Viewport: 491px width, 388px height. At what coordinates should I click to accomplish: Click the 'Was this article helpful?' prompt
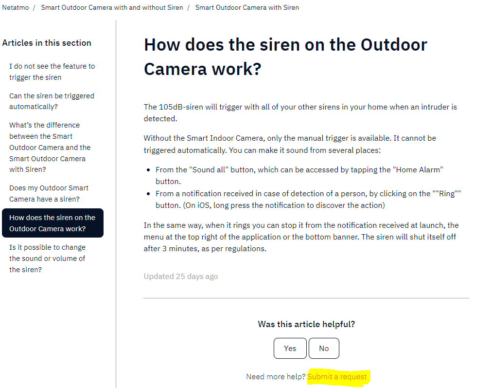306,324
